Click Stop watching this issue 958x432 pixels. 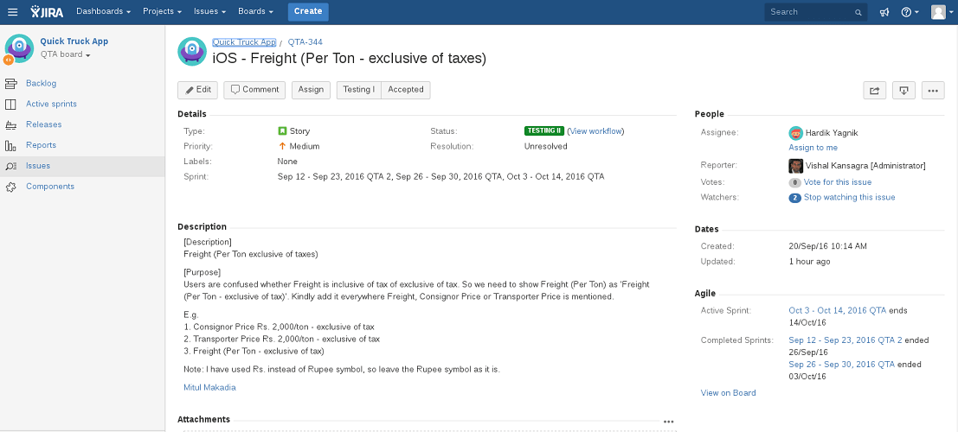(849, 198)
